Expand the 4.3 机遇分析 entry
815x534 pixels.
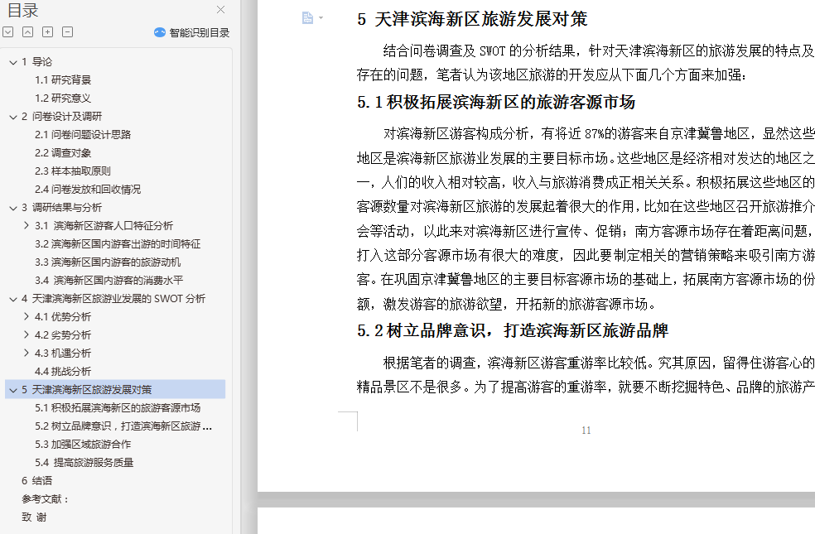tap(27, 353)
